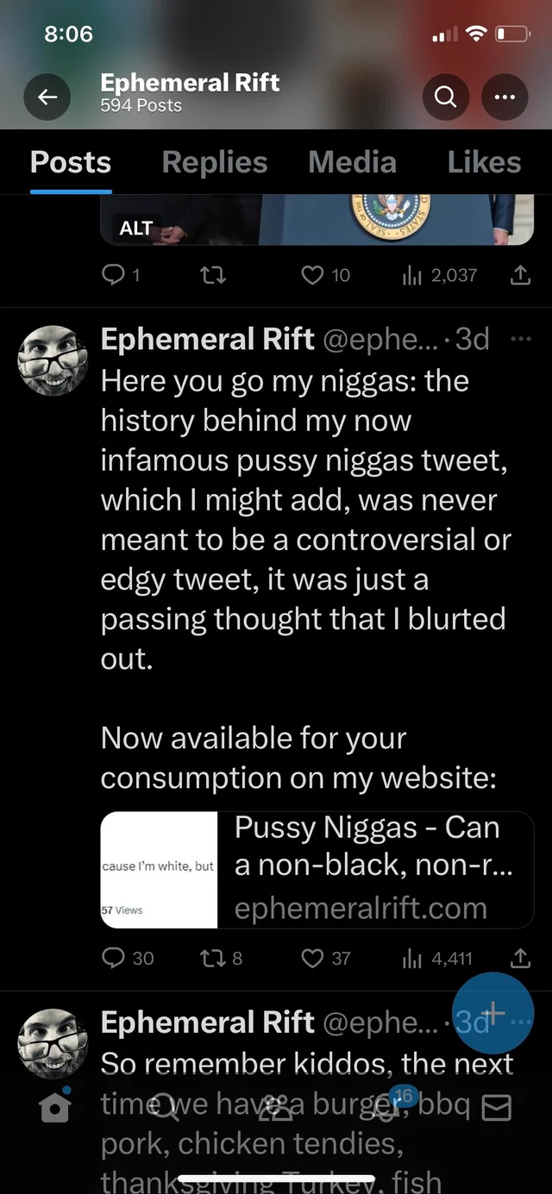Switch to the Likes tab
The height and width of the screenshot is (1194, 552).
(484, 162)
